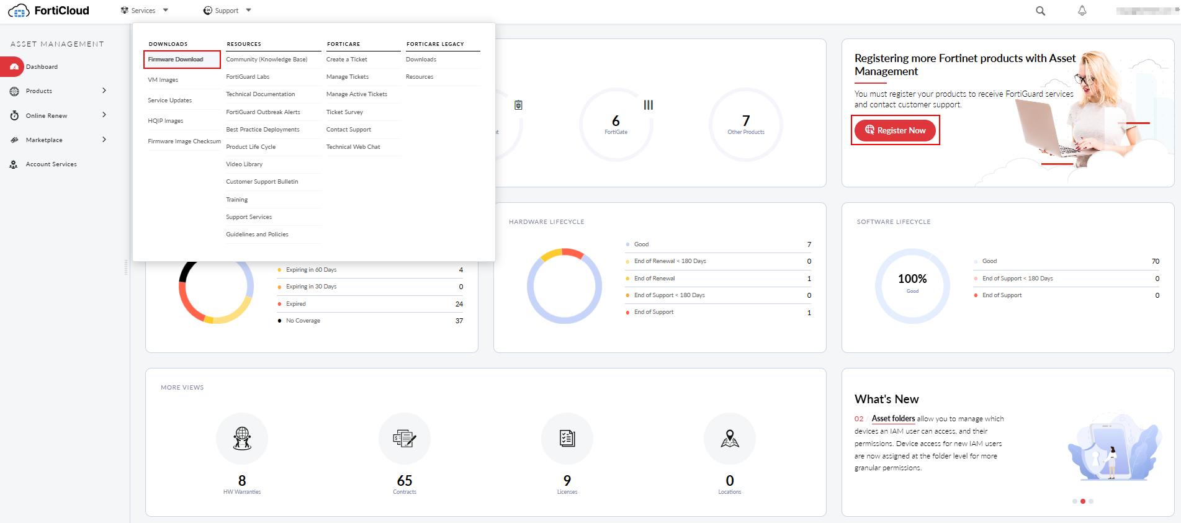The width and height of the screenshot is (1181, 523).
Task: Click the No Coverage row showing 37
Action: [x=370, y=321]
